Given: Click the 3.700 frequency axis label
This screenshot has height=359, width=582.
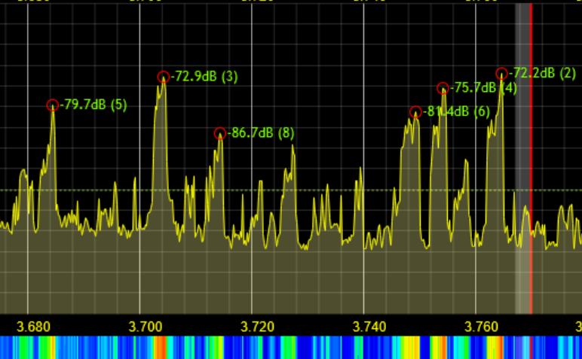Looking at the screenshot, I should point(145,327).
